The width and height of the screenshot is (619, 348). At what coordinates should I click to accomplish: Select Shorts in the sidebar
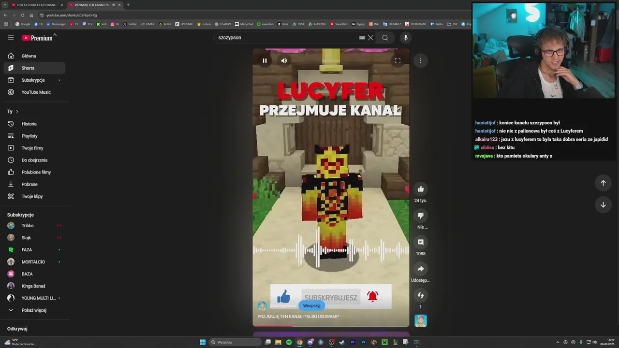click(34, 68)
